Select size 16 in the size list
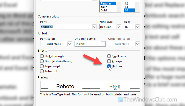This screenshot has height=106, width=185. coord(129,10)
